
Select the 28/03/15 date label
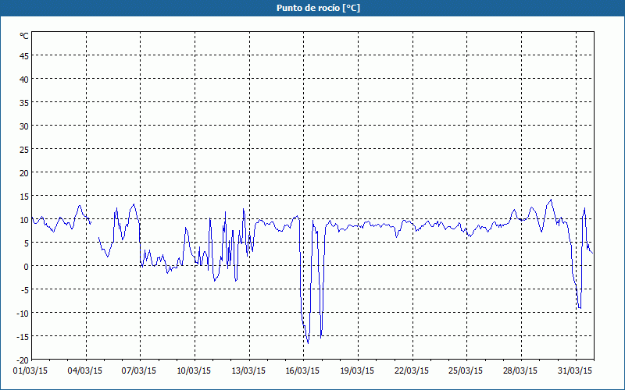pos(520,371)
